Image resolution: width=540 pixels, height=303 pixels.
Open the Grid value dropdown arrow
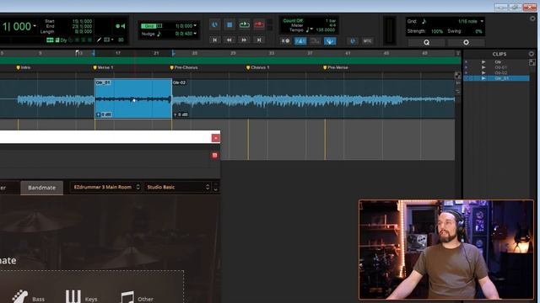[195, 26]
